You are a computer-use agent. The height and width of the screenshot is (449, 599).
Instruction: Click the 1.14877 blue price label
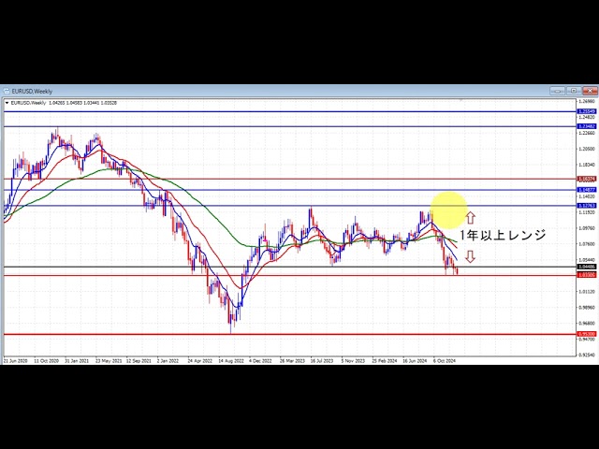coord(586,190)
